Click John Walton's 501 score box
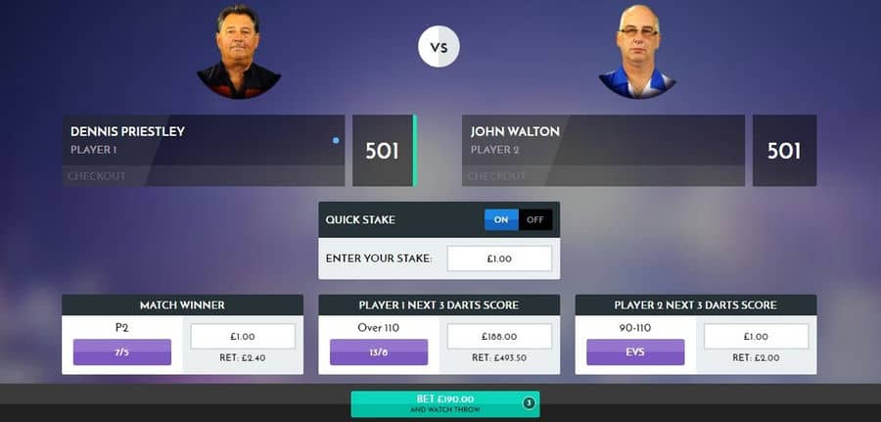 (x=784, y=151)
